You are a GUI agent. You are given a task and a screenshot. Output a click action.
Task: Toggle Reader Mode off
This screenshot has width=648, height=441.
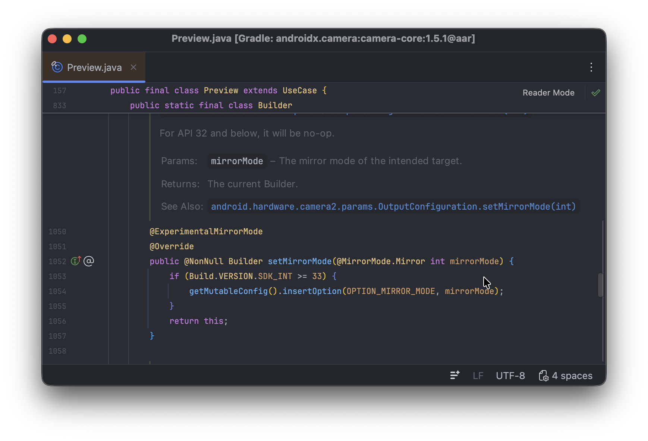point(548,93)
